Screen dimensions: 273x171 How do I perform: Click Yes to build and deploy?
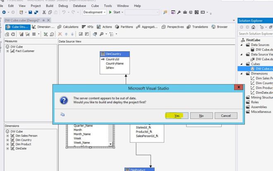pos(177,116)
